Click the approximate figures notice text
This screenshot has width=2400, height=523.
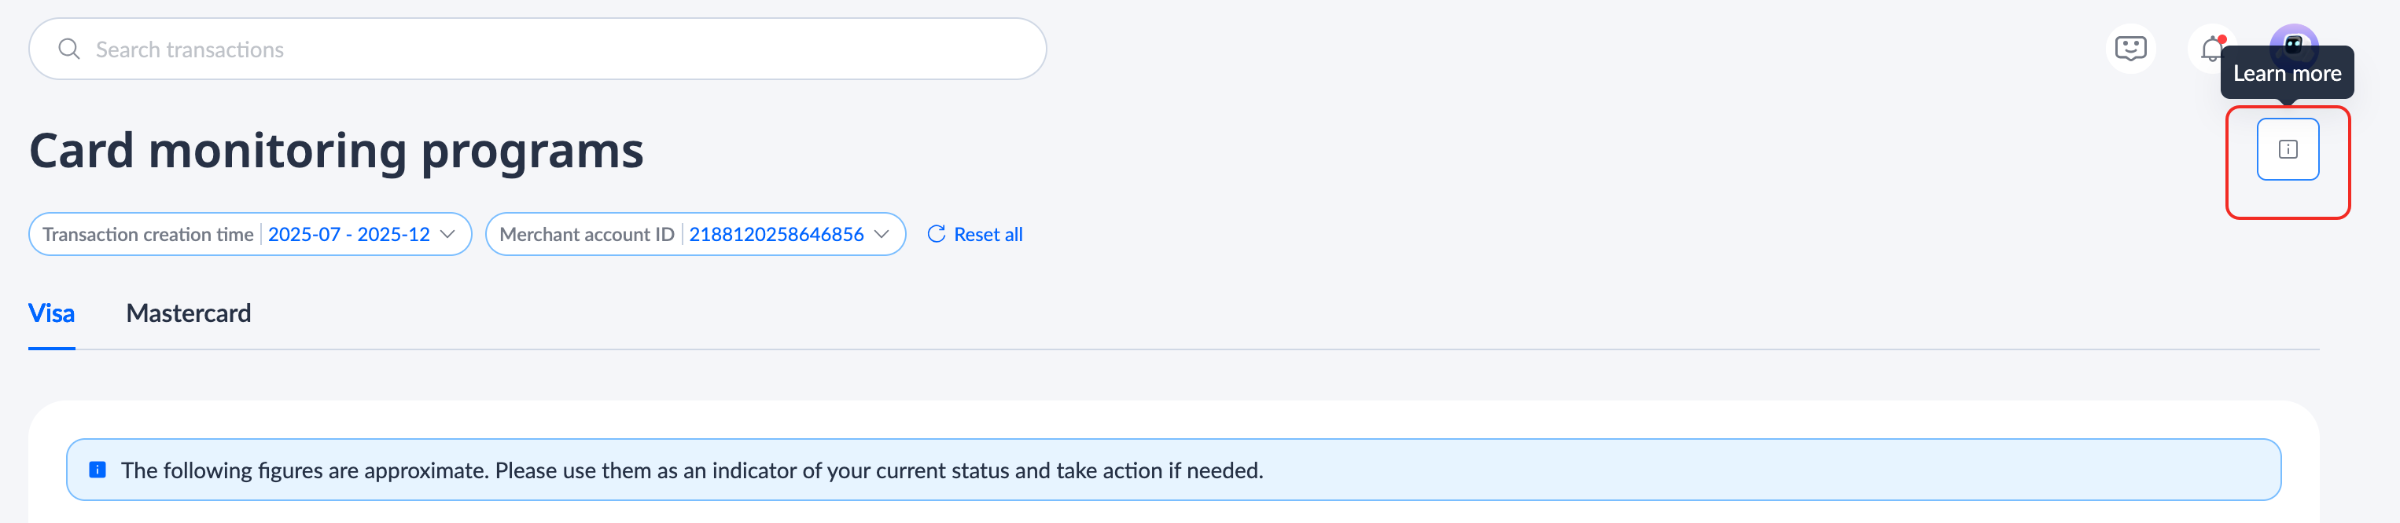click(691, 471)
